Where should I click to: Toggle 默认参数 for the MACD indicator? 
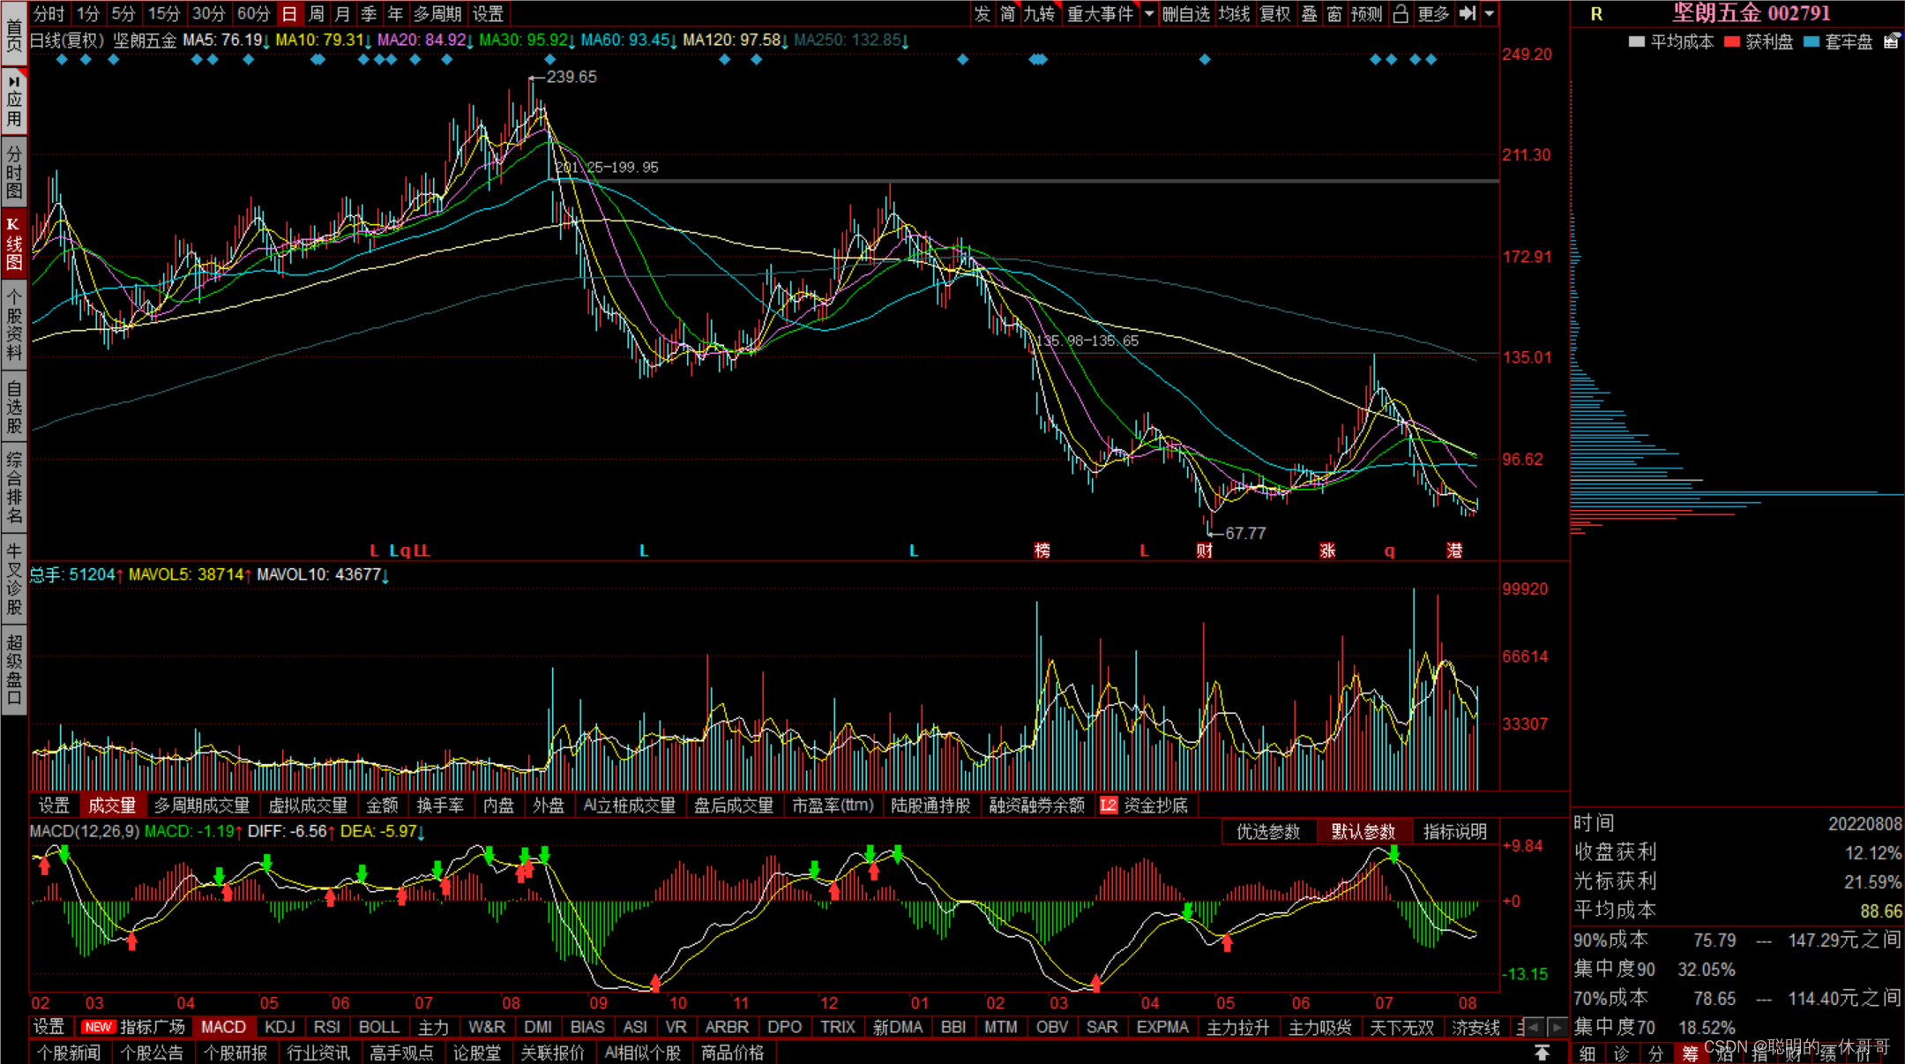point(1363,831)
